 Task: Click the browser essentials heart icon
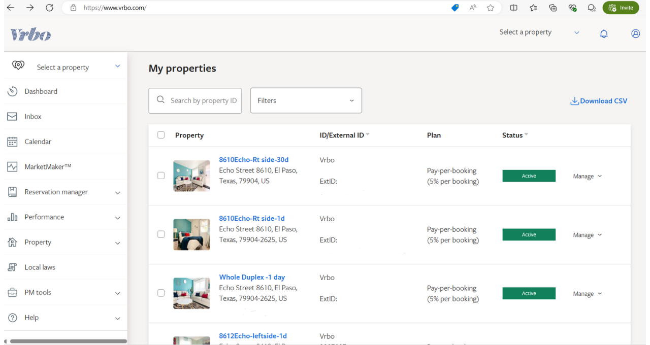[572, 8]
